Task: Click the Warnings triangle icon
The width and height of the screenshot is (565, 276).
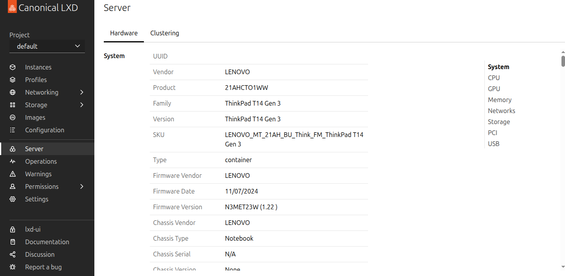Action: 13,174
